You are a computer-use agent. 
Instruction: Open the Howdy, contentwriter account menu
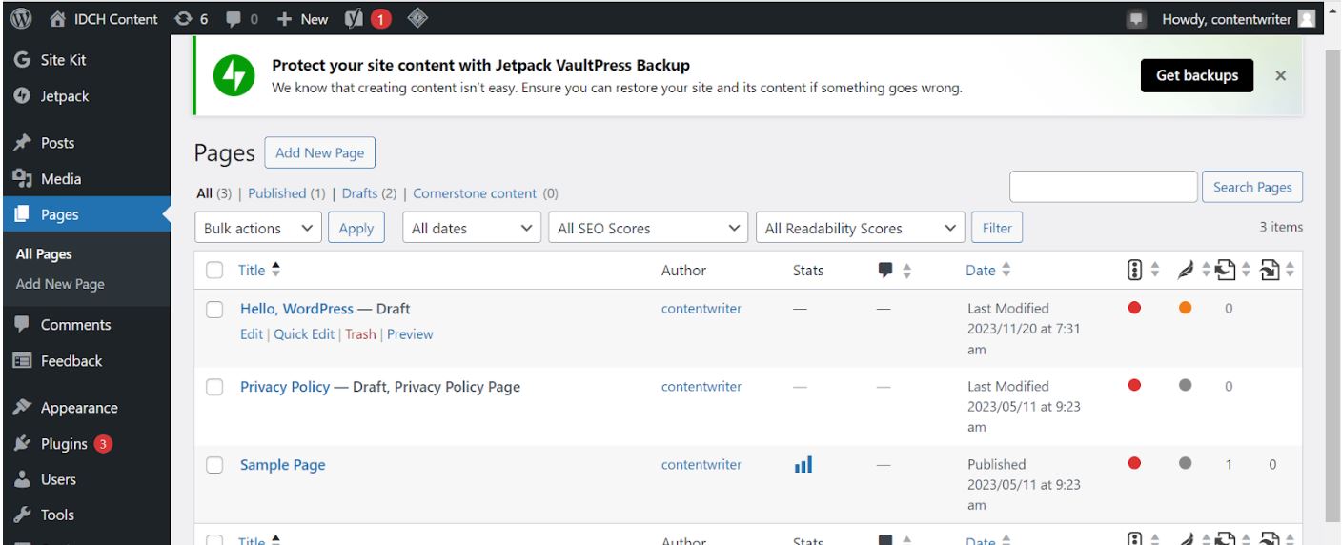click(x=1238, y=19)
